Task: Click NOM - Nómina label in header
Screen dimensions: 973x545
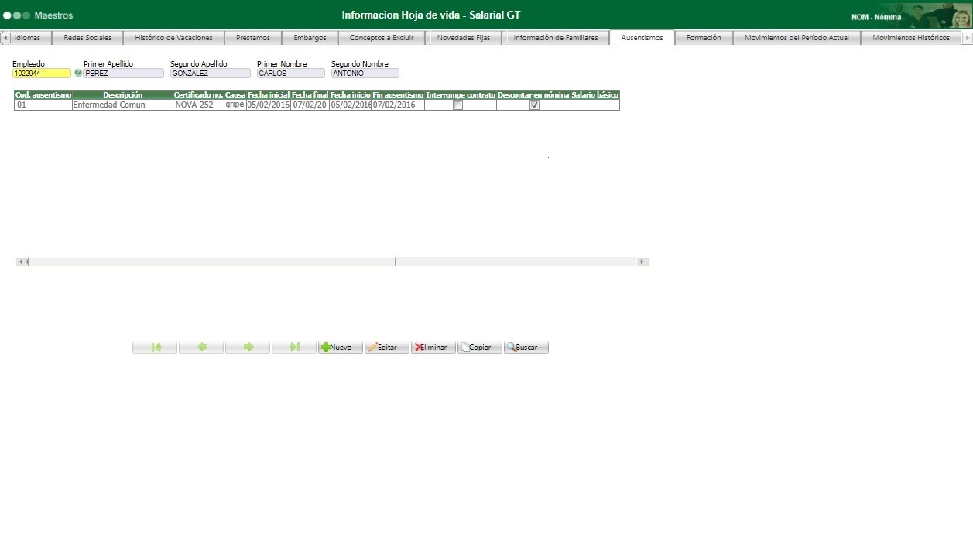Action: pos(876,17)
